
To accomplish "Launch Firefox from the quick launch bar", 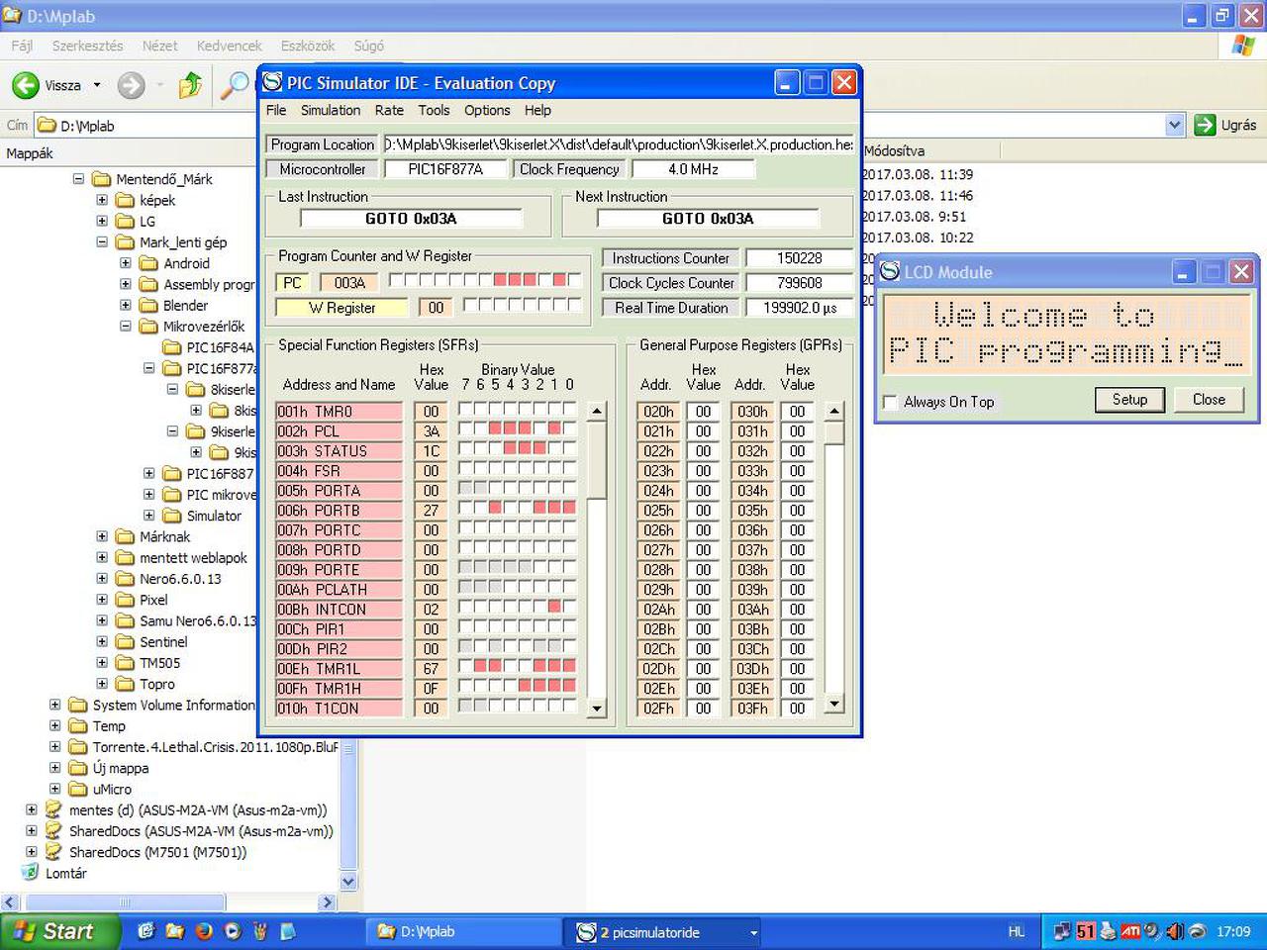I will pos(204,931).
